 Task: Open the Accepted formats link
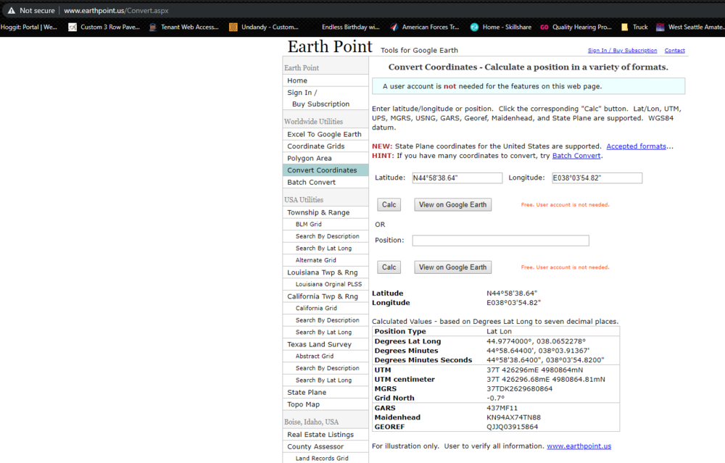click(637, 146)
